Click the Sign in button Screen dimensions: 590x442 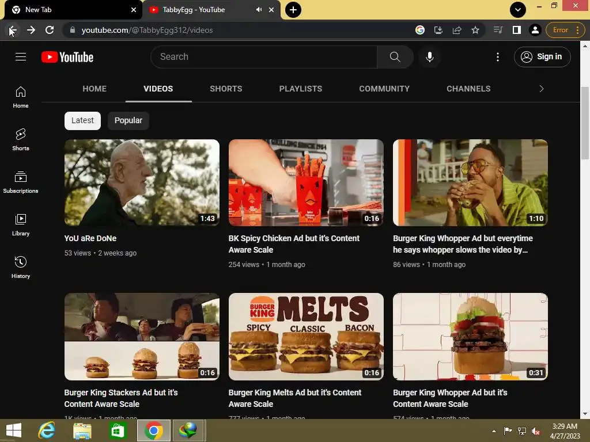(x=542, y=57)
